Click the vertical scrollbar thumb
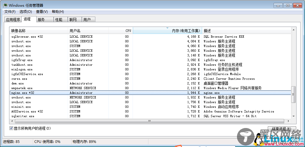The image size is (305, 147). pyautogui.click(x=294, y=94)
